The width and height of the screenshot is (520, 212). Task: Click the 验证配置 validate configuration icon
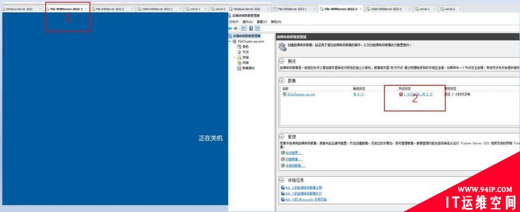point(283,153)
